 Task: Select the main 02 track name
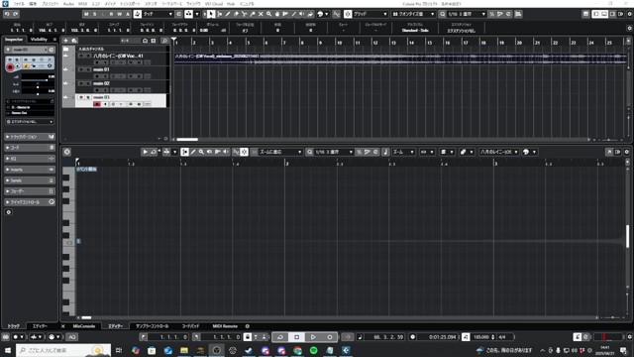pyautogui.click(x=101, y=83)
